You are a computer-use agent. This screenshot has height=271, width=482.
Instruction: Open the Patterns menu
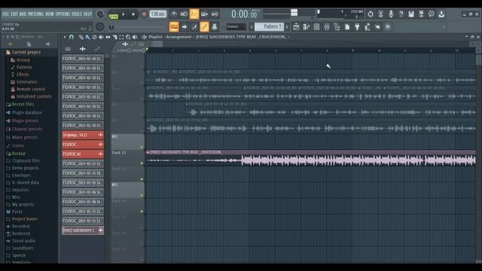(35, 14)
